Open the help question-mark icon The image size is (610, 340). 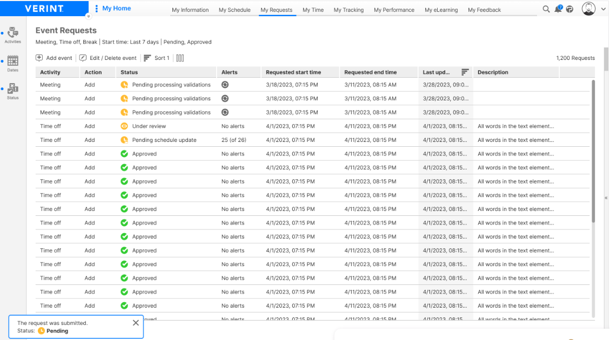pos(569,9)
